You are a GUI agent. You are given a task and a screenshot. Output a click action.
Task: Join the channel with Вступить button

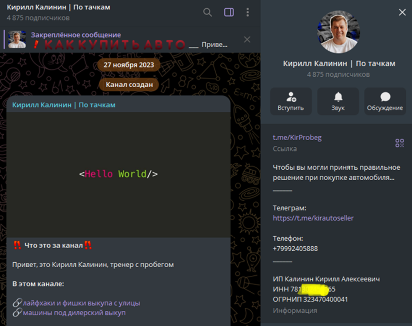291,101
